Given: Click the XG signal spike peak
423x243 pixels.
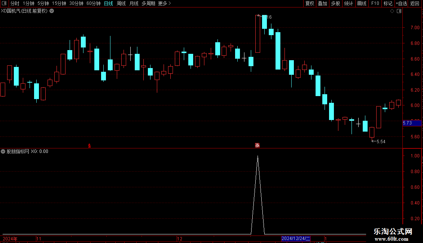Looking at the screenshot, I should 258,156.
